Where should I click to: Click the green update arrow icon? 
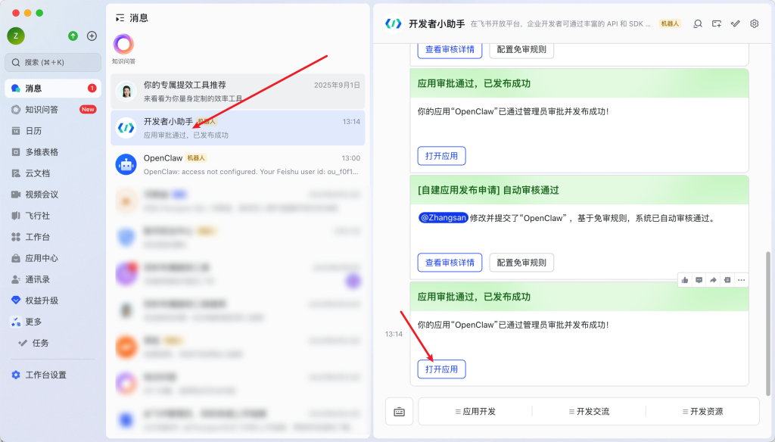73,36
